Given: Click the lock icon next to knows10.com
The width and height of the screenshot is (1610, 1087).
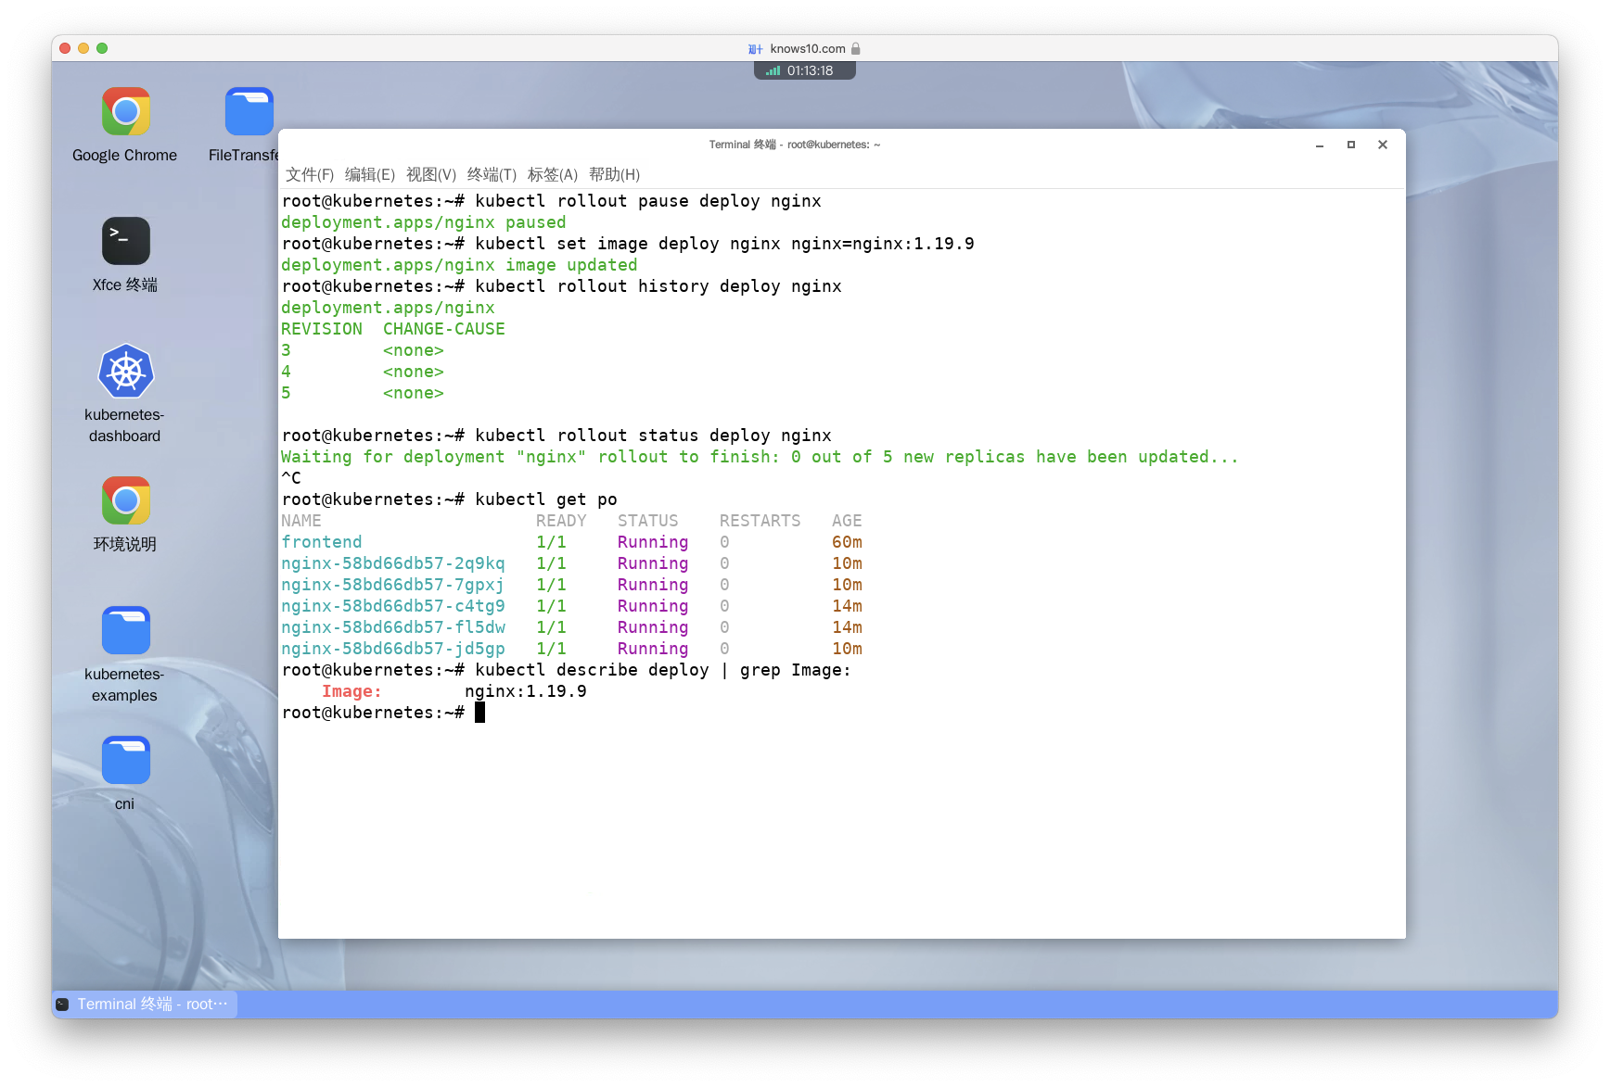Looking at the screenshot, I should click(x=856, y=48).
